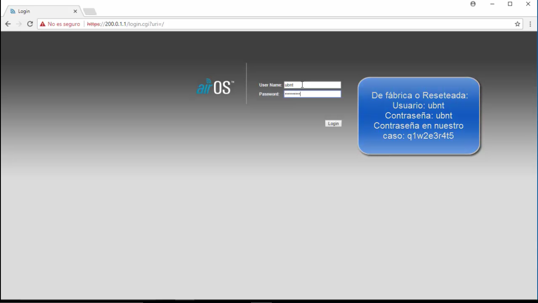Maximize the browser window
This screenshot has height=303, width=538.
tap(510, 4)
